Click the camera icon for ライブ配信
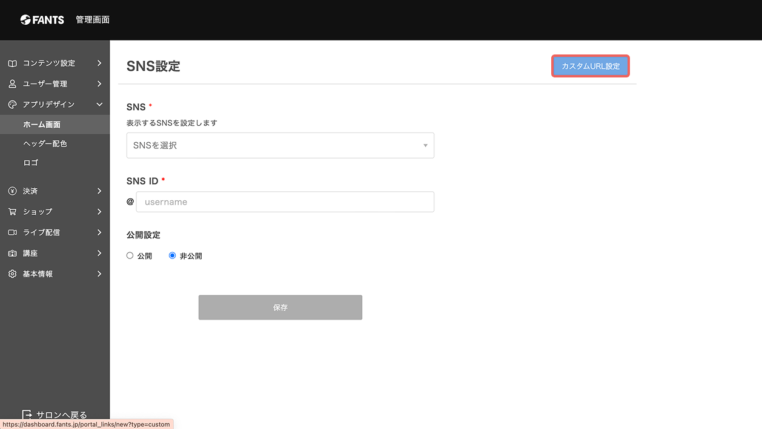 (12, 232)
